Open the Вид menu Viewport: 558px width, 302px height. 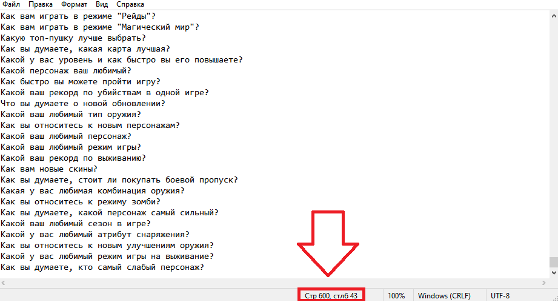[x=102, y=4]
